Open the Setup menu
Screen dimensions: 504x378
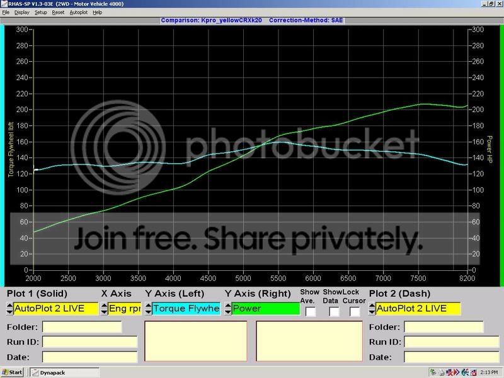pos(41,12)
